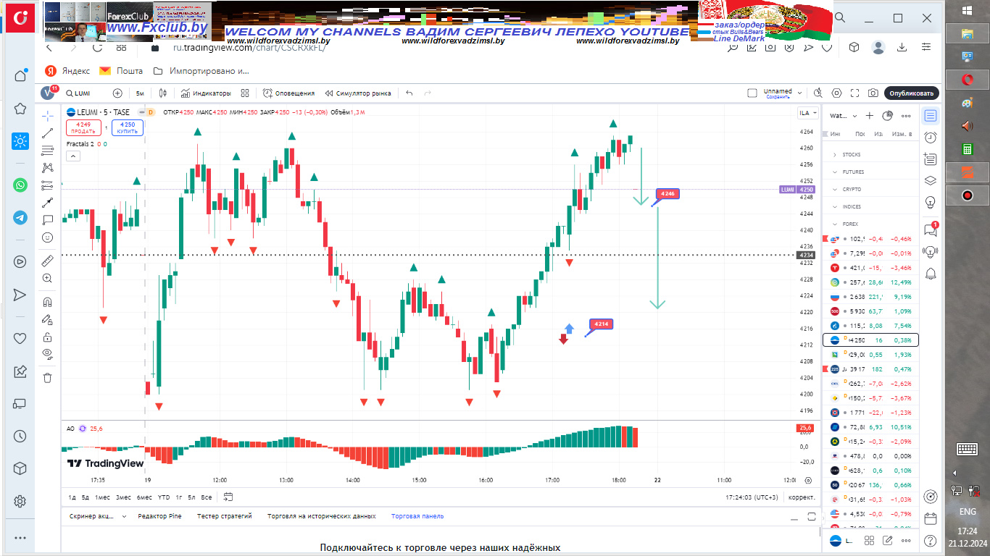Open Торговля на исторических данных tab
The width and height of the screenshot is (990, 556).
point(321,516)
